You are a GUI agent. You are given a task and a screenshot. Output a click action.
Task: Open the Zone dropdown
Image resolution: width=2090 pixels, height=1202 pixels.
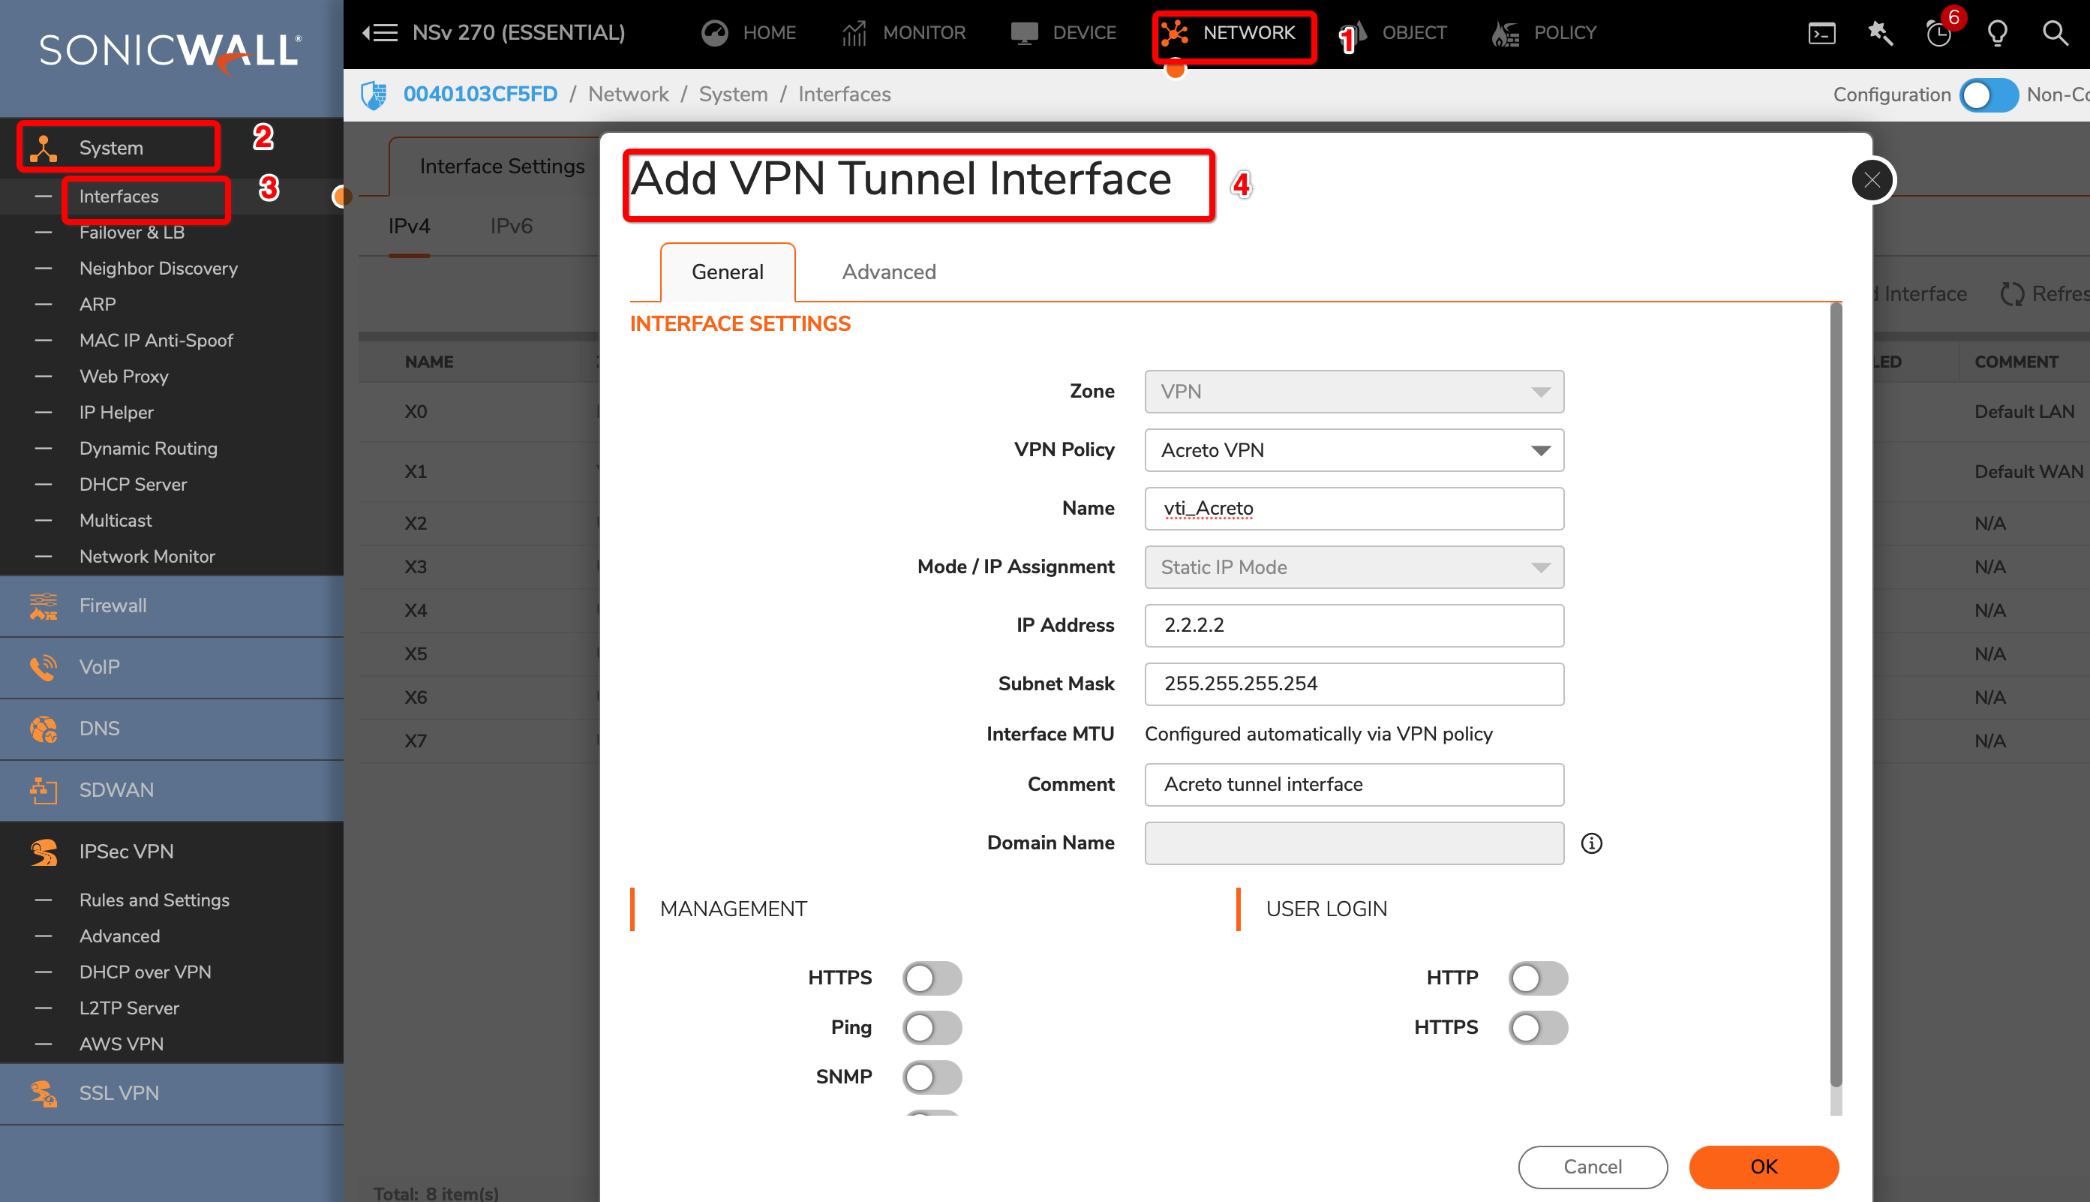1354,392
